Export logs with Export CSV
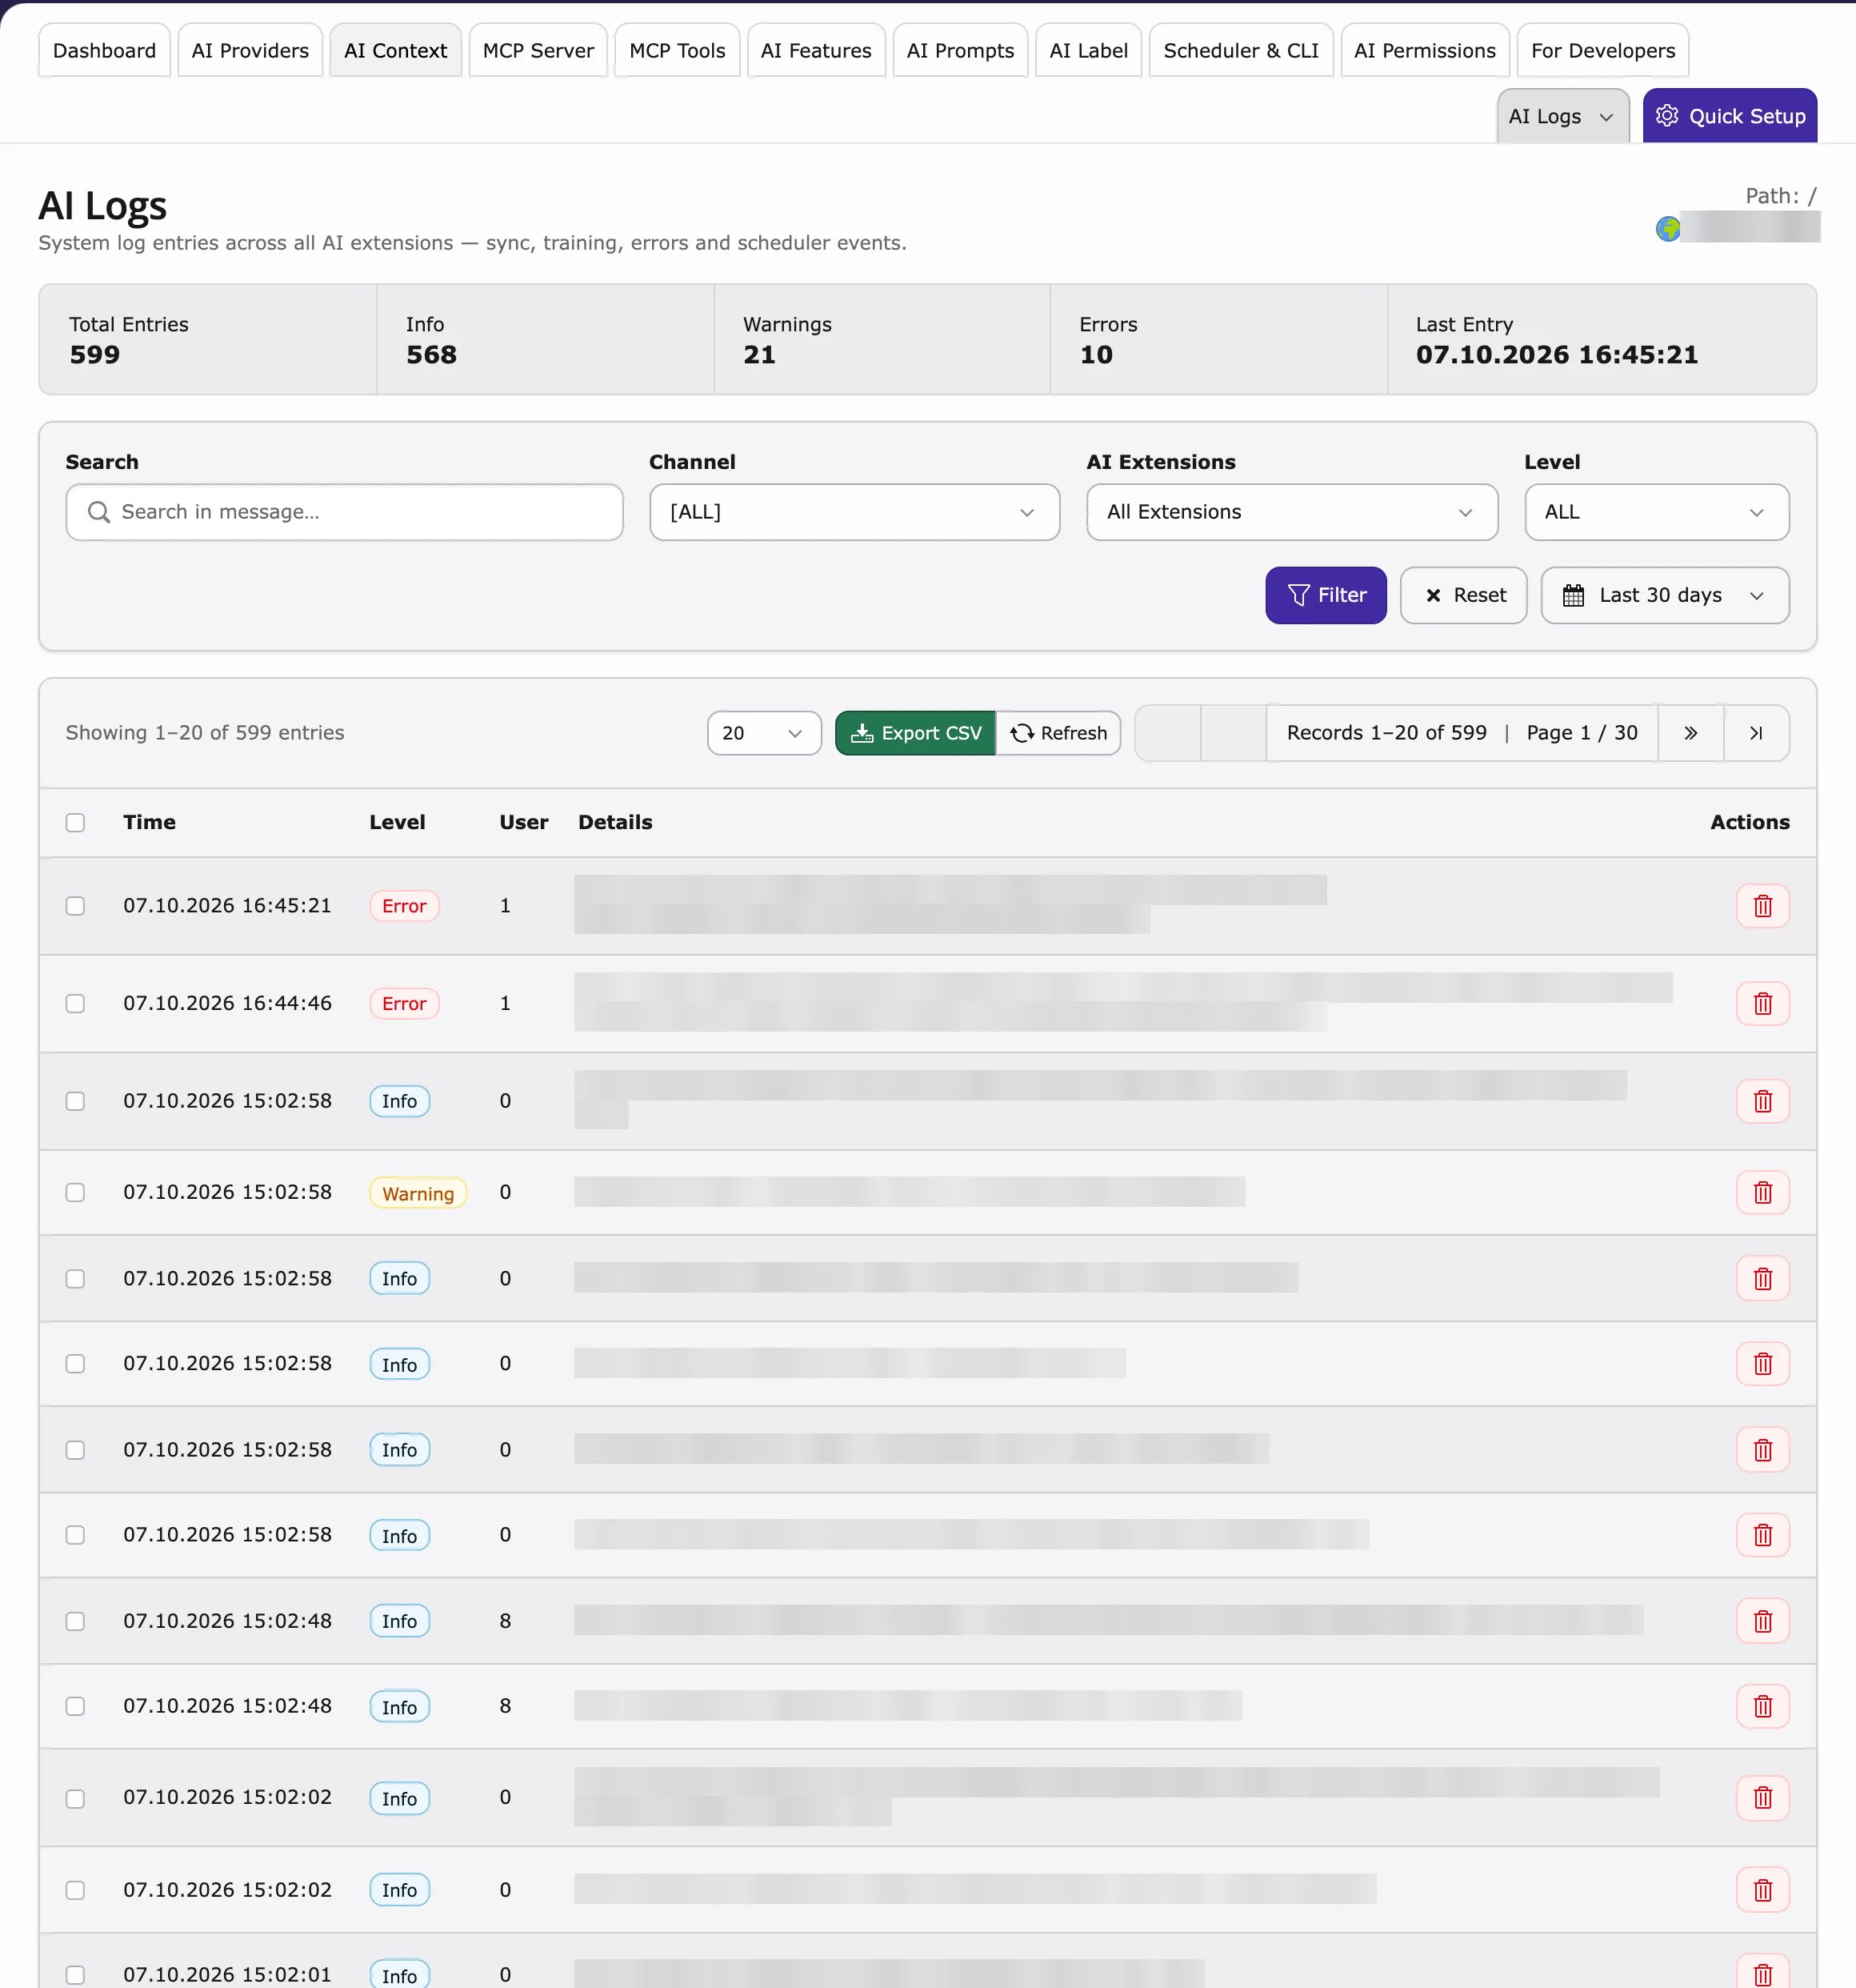This screenshot has height=1988, width=1856. pos(914,733)
